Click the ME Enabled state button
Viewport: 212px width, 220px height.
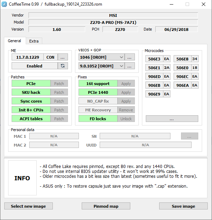[35, 66]
